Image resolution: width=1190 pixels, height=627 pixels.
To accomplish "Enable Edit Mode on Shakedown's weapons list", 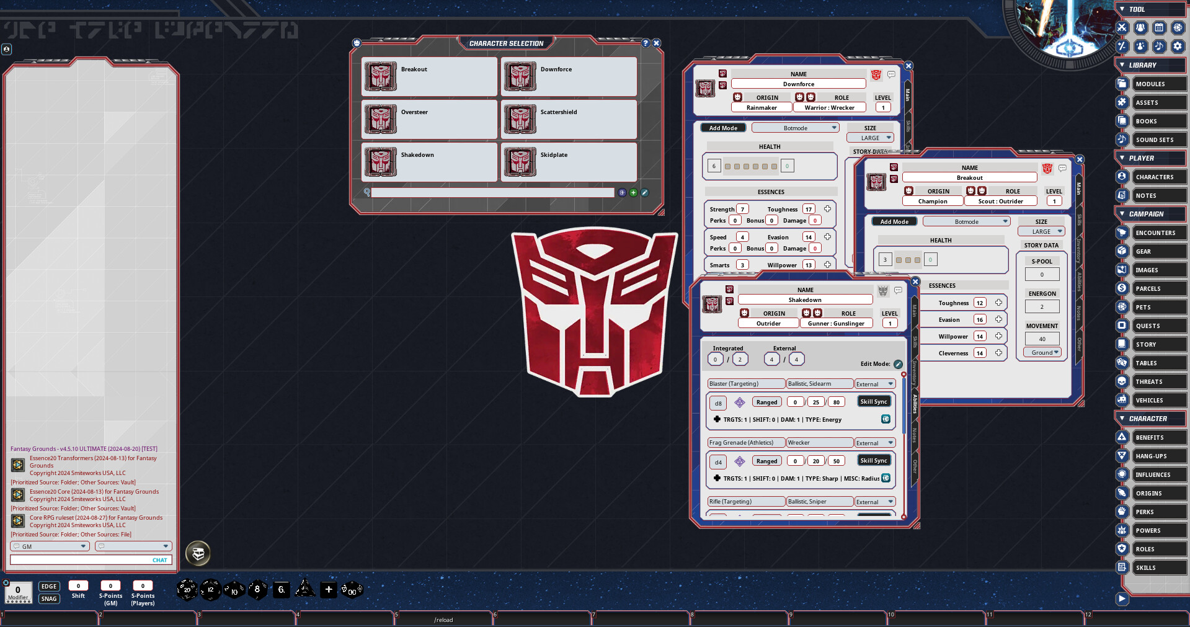I will (898, 364).
